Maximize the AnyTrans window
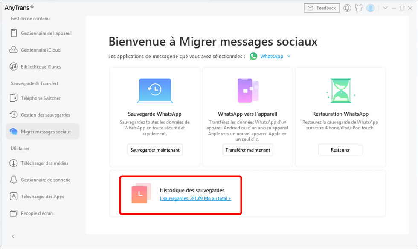The image size is (418, 249). [402, 8]
